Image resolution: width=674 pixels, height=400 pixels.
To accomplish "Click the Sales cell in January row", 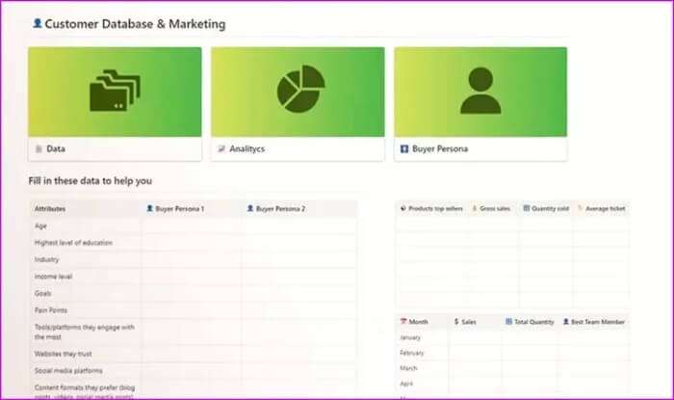I will click(x=475, y=337).
